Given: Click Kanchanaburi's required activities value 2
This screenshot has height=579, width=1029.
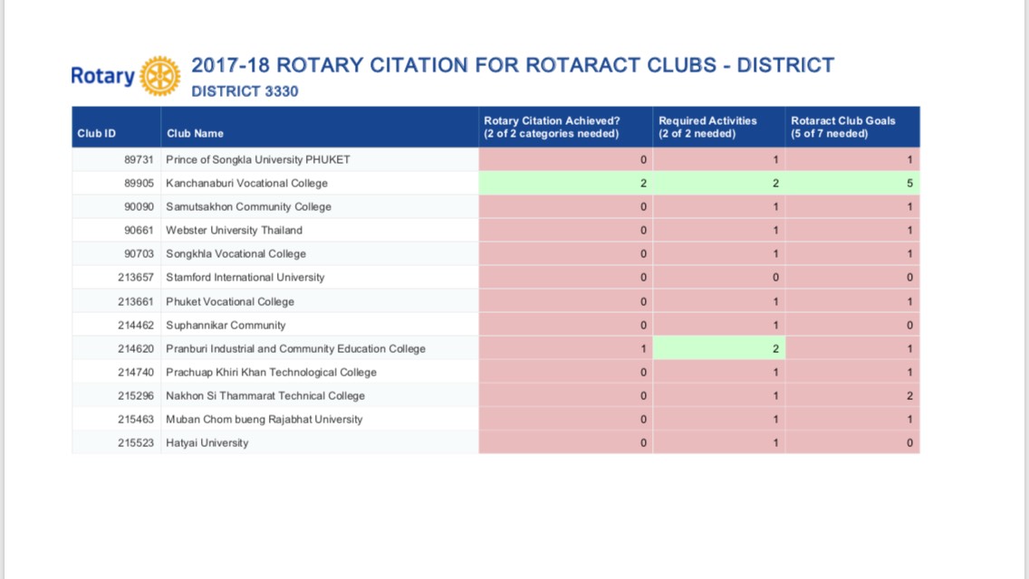Looking at the screenshot, I should [775, 183].
